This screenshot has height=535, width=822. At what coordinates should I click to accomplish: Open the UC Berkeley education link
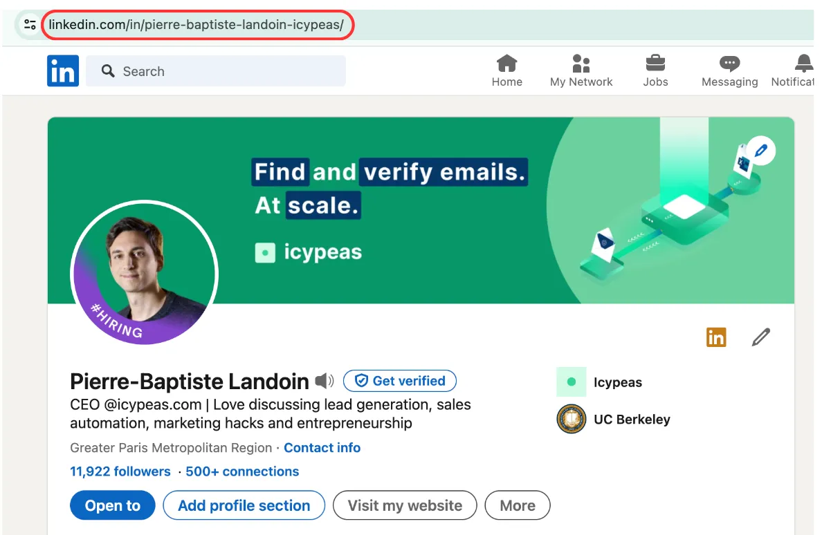pos(632,420)
